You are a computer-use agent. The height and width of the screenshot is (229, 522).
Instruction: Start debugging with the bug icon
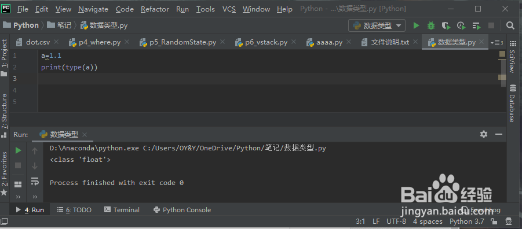point(431,25)
